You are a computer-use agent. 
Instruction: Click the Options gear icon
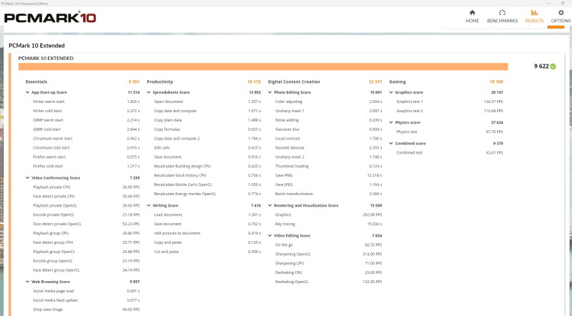tap(561, 13)
